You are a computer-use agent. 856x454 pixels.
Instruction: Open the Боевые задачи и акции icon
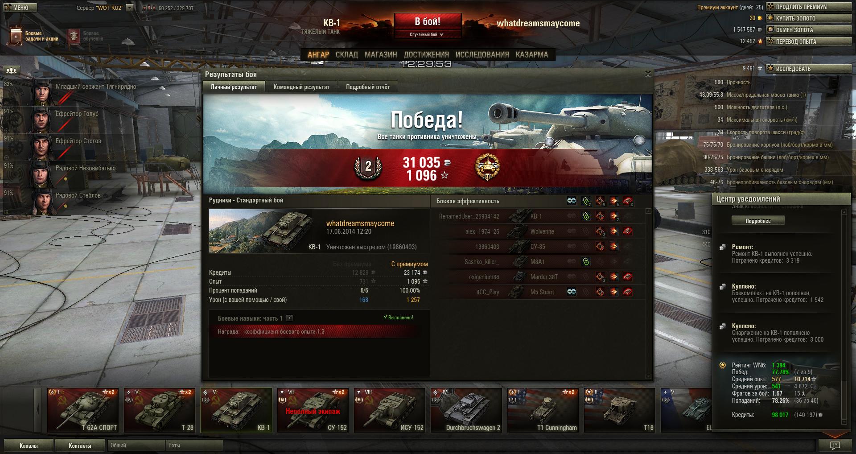tap(16, 36)
